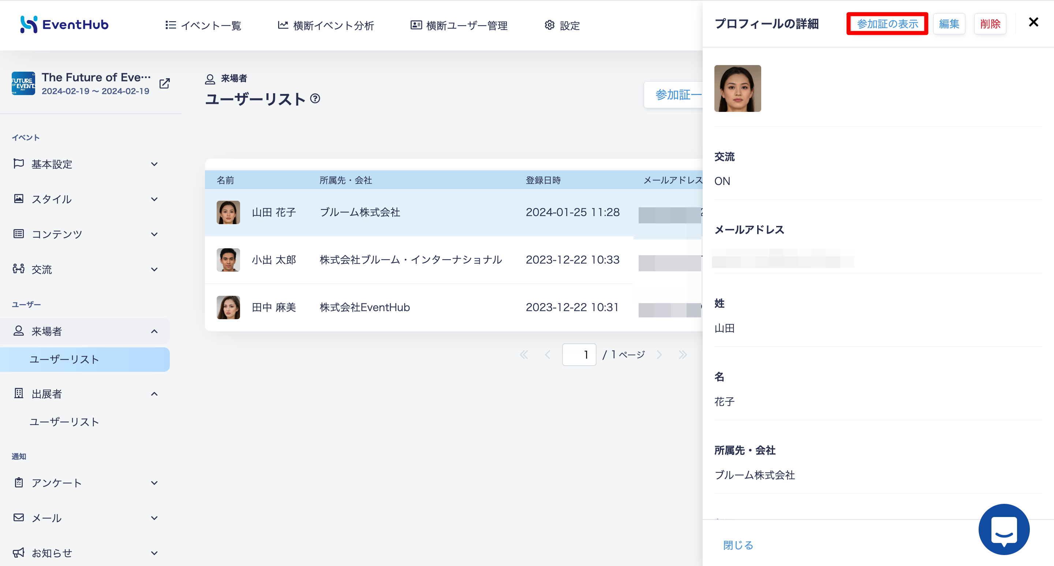The width and height of the screenshot is (1054, 566).
Task: Click the 登録日時 column header
Action: coord(543,180)
